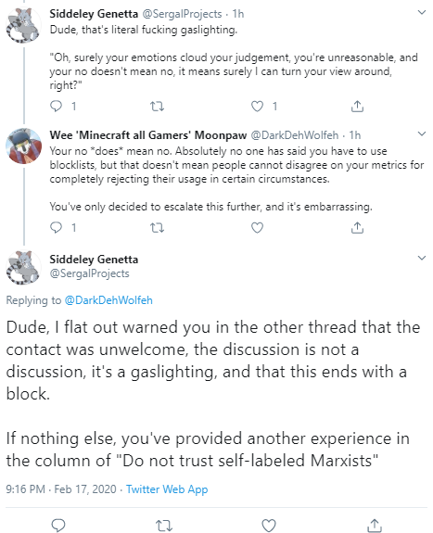Open @DarkDehWolfeh link in Replying to line
Image resolution: width=433 pixels, height=533 pixels.
click(108, 300)
